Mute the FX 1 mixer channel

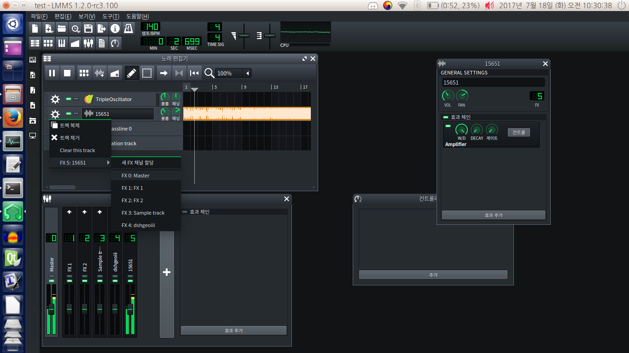pyautogui.click(x=70, y=280)
